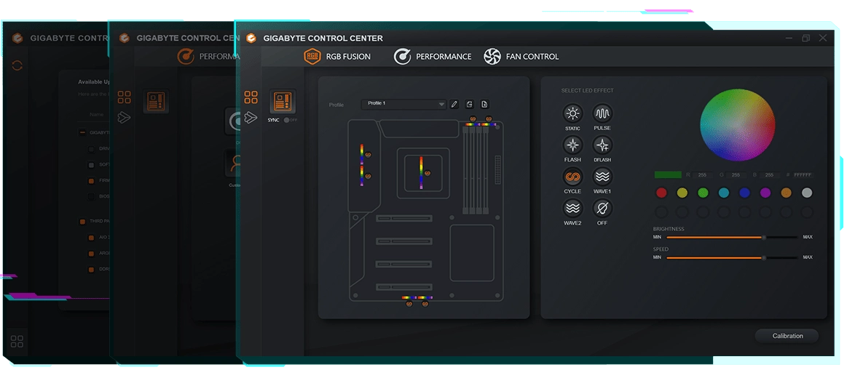Select the left LED header marker below the board

(409, 304)
